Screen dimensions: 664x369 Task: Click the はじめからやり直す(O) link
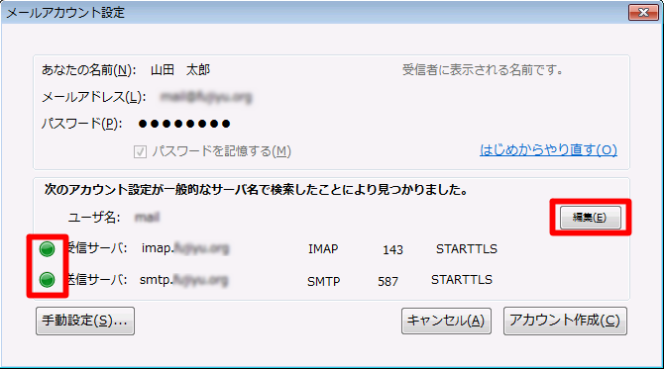coord(548,150)
